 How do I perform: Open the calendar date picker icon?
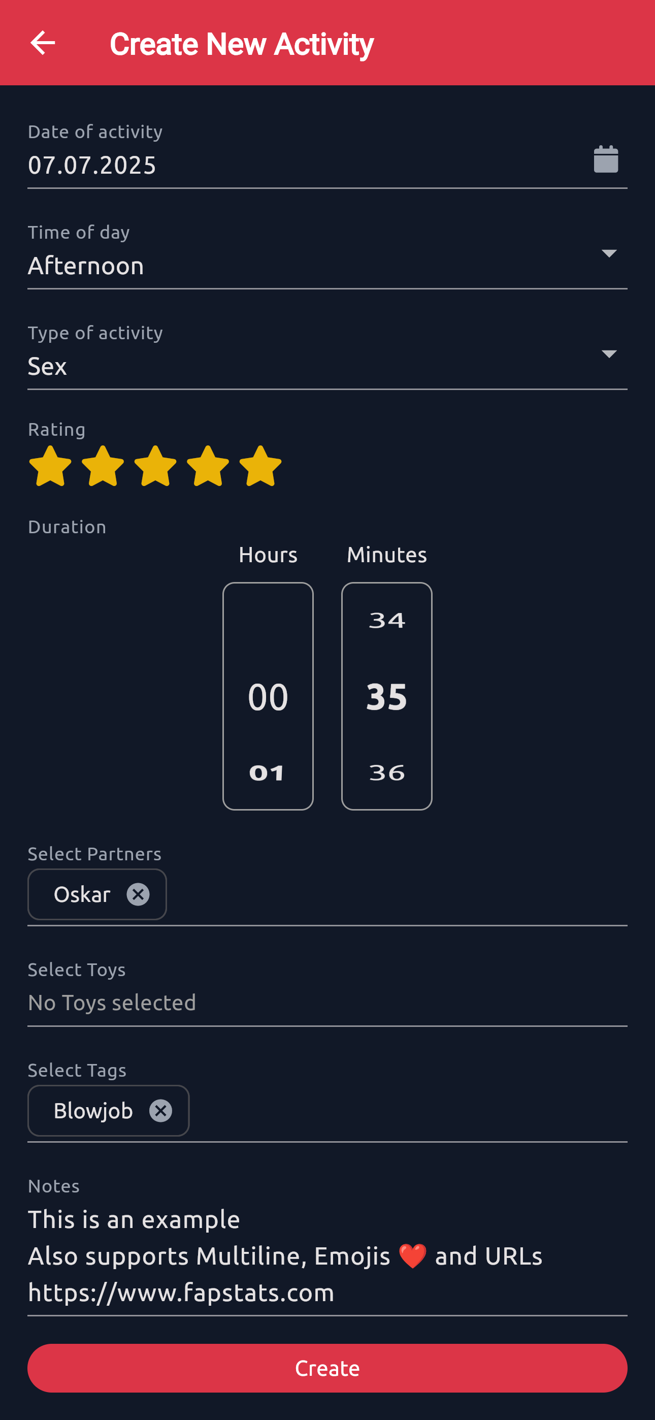coord(605,159)
